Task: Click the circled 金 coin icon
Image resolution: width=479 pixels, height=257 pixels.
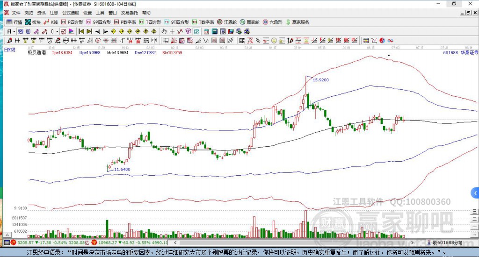Action: (274, 41)
